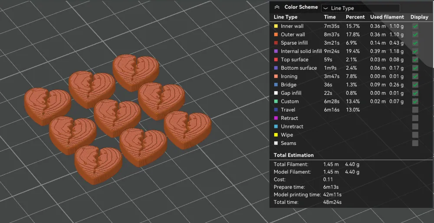The height and width of the screenshot is (223, 434).
Task: Click the Percent column header
Action: [x=355, y=17]
